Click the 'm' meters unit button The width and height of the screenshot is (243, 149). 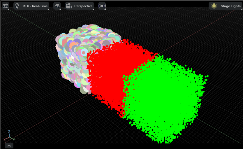point(9,146)
